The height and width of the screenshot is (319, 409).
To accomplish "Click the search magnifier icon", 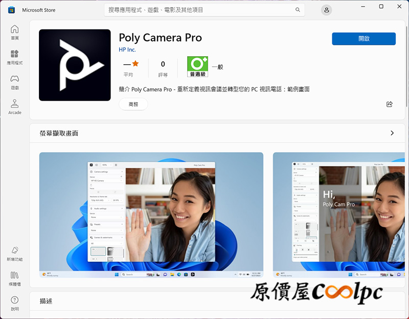I will [298, 10].
